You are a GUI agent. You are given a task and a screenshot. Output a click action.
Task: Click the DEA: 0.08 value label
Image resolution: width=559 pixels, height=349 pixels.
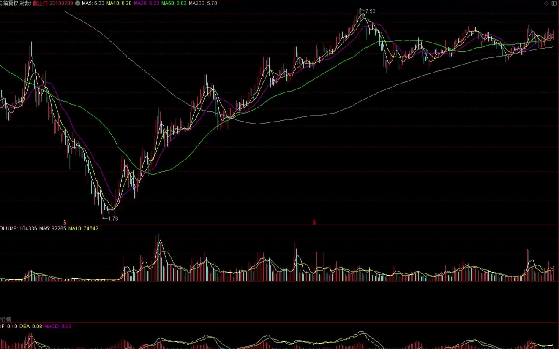coord(31,326)
